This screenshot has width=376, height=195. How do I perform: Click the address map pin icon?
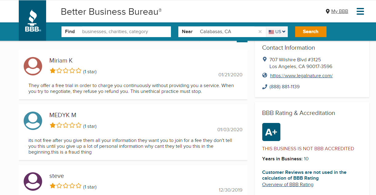coord(265,59)
